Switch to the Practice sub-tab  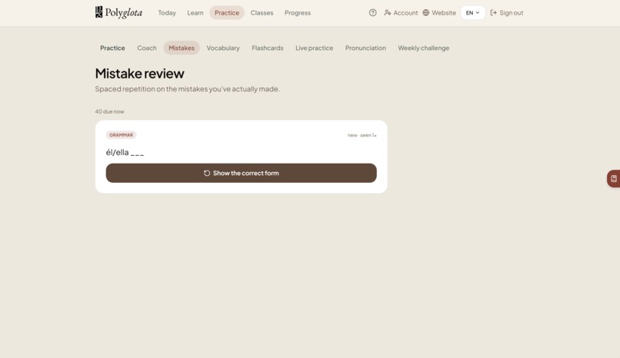click(x=112, y=48)
